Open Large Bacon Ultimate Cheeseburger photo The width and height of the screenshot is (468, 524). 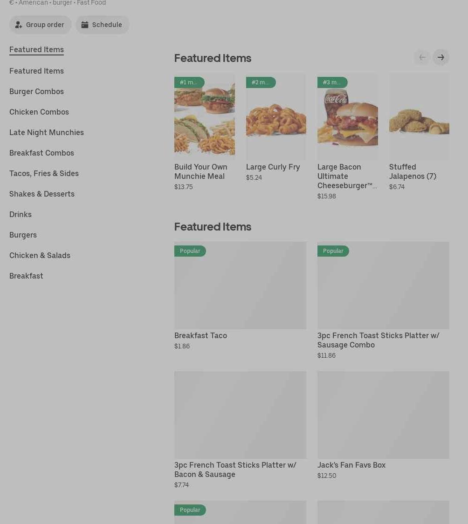click(x=347, y=116)
